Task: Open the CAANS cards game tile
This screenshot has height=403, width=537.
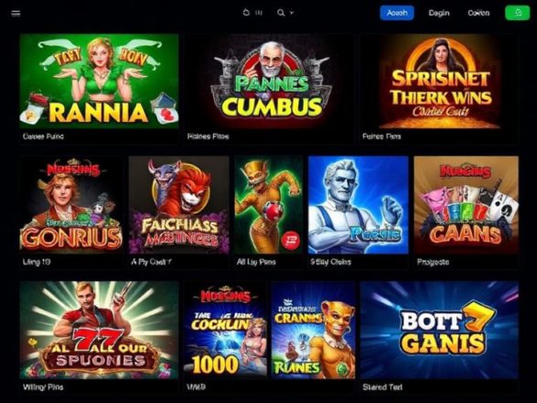Action: [x=467, y=205]
